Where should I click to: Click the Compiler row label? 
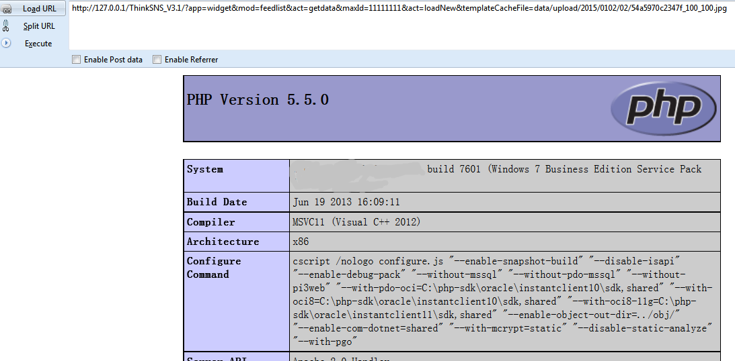click(x=210, y=222)
